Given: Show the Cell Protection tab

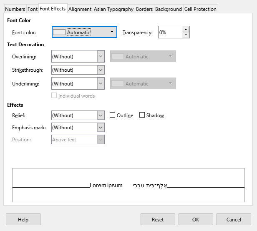Looking at the screenshot, I should pos(200,9).
